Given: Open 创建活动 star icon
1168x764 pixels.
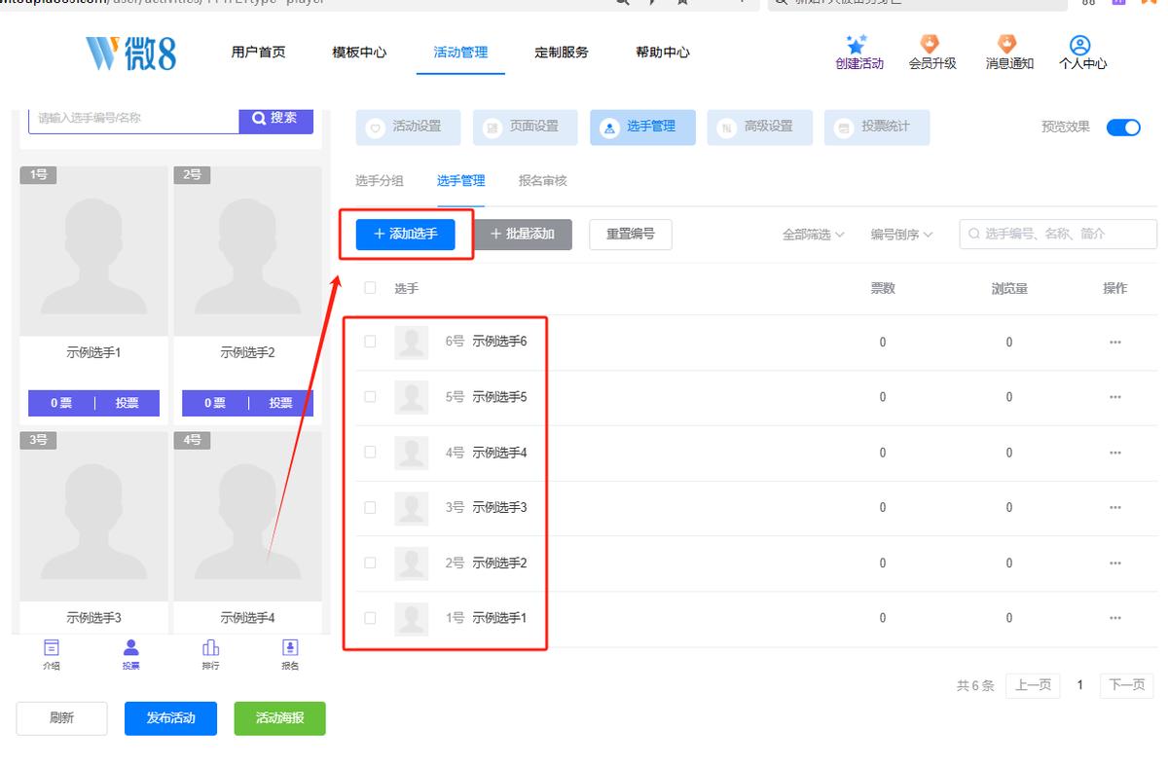Looking at the screenshot, I should [x=858, y=45].
